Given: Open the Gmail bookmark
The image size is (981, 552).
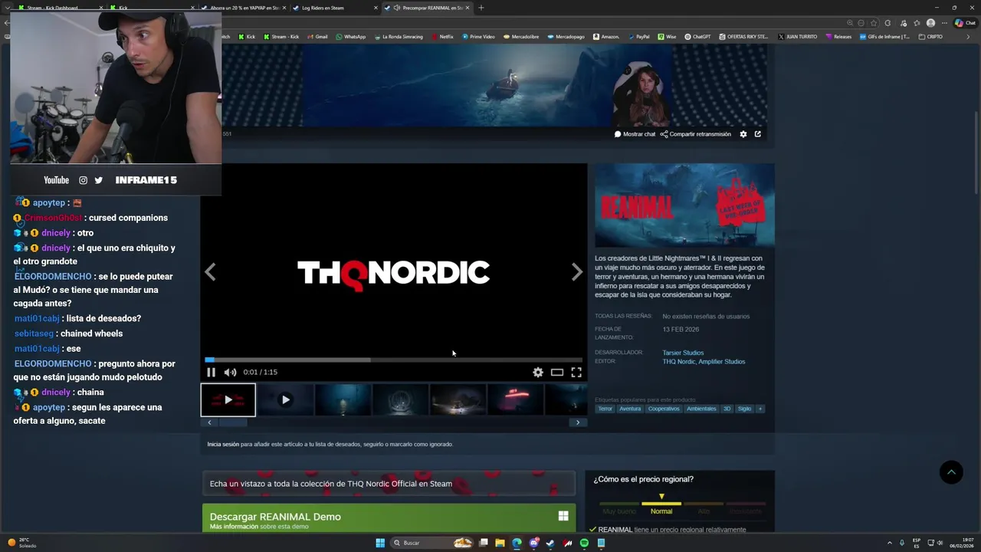Looking at the screenshot, I should [x=317, y=37].
